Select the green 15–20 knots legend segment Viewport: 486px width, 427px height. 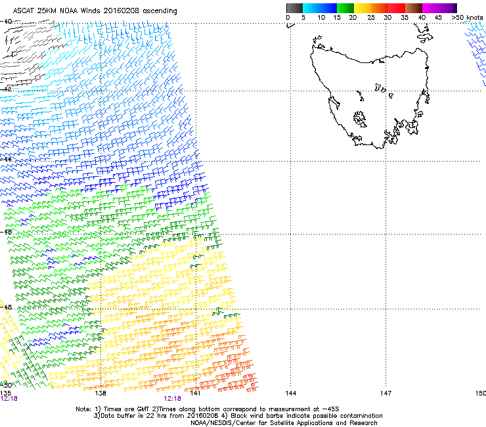point(345,8)
